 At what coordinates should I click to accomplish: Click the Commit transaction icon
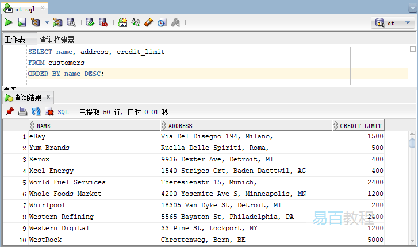[90, 22]
